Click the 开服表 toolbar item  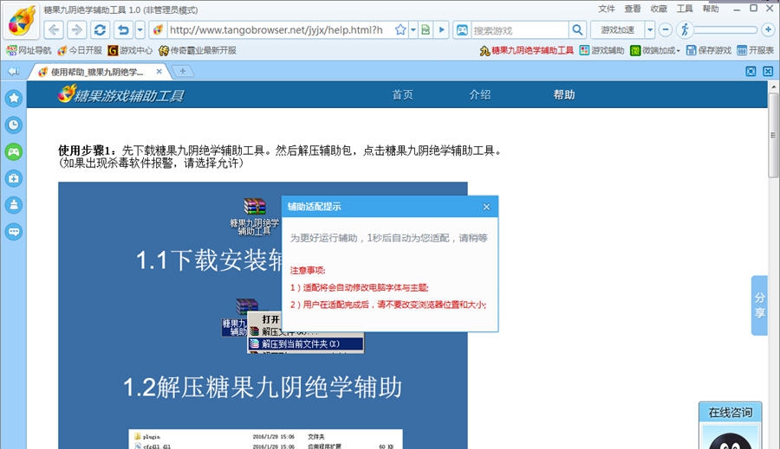pyautogui.click(x=755, y=50)
